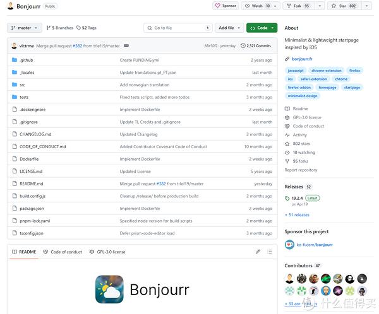
Task: Open the src folder icon
Action: (15, 84)
